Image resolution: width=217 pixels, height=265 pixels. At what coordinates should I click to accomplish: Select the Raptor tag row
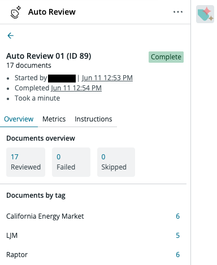tap(93, 255)
